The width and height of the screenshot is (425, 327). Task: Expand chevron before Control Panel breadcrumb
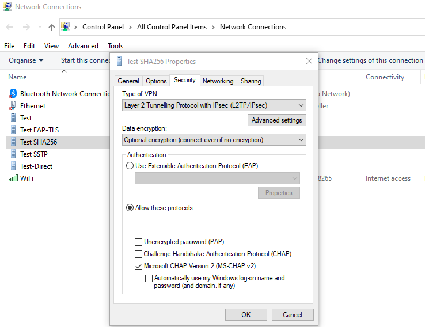(76, 27)
